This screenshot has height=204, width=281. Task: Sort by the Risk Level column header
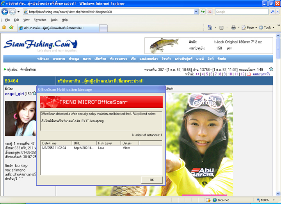(108, 143)
